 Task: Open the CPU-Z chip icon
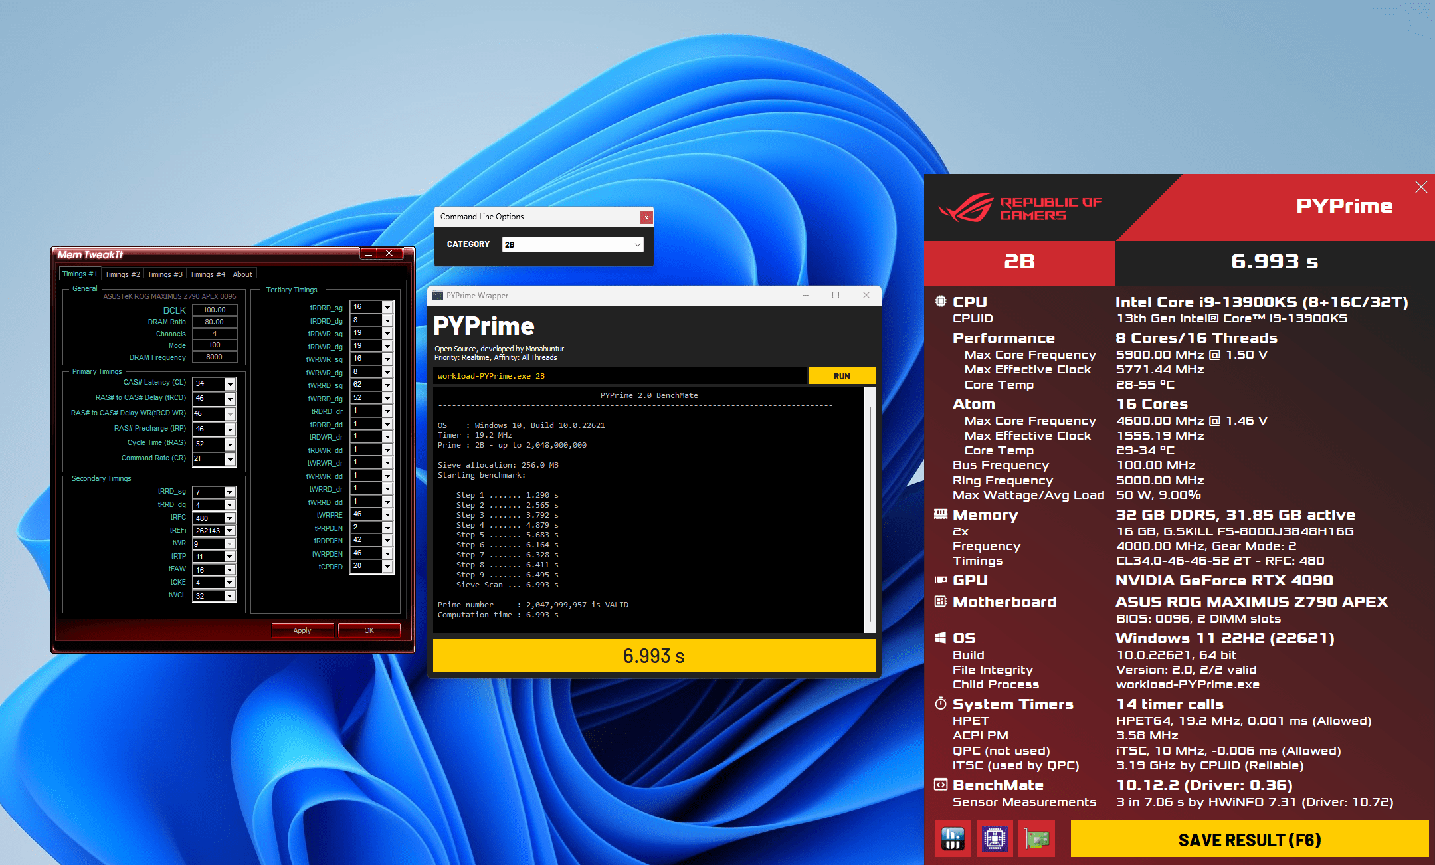pos(995,839)
